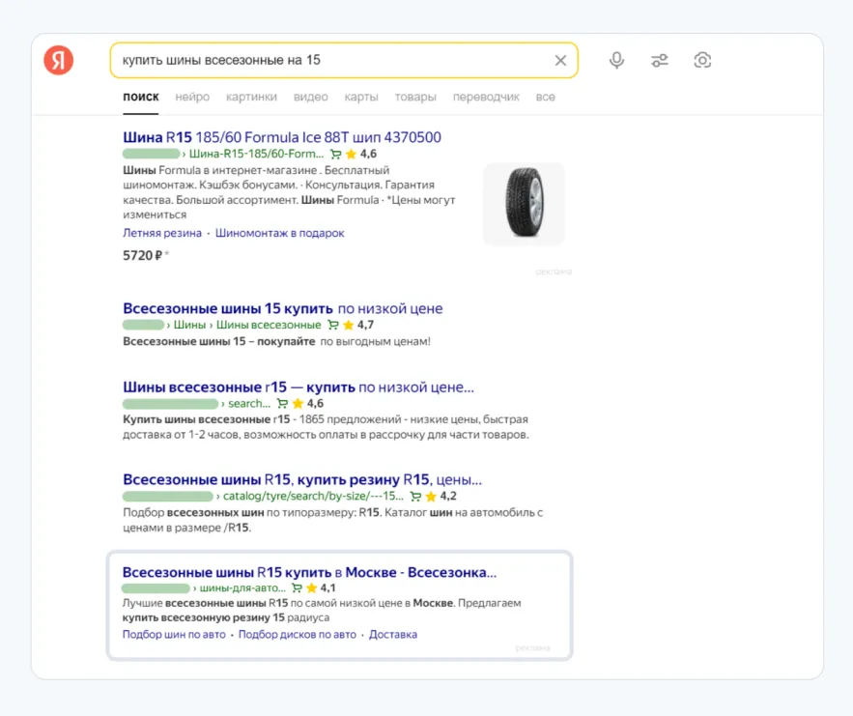Open the 'переводчик' tab

pyautogui.click(x=486, y=97)
